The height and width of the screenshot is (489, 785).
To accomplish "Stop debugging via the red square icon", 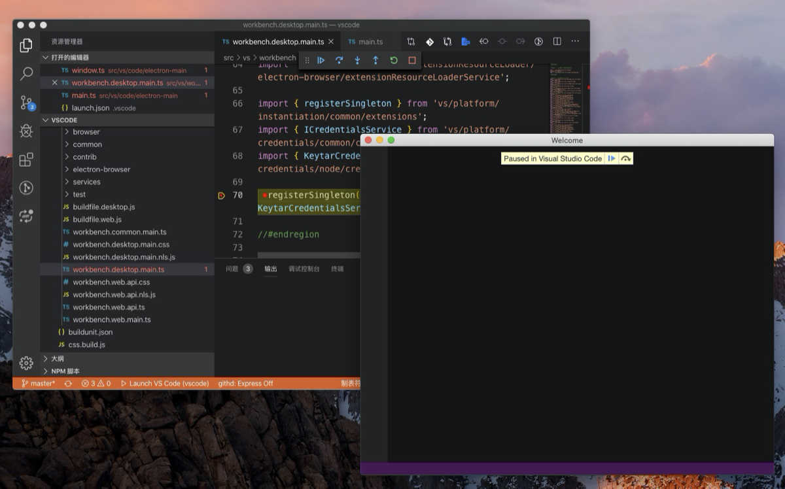I will [411, 60].
